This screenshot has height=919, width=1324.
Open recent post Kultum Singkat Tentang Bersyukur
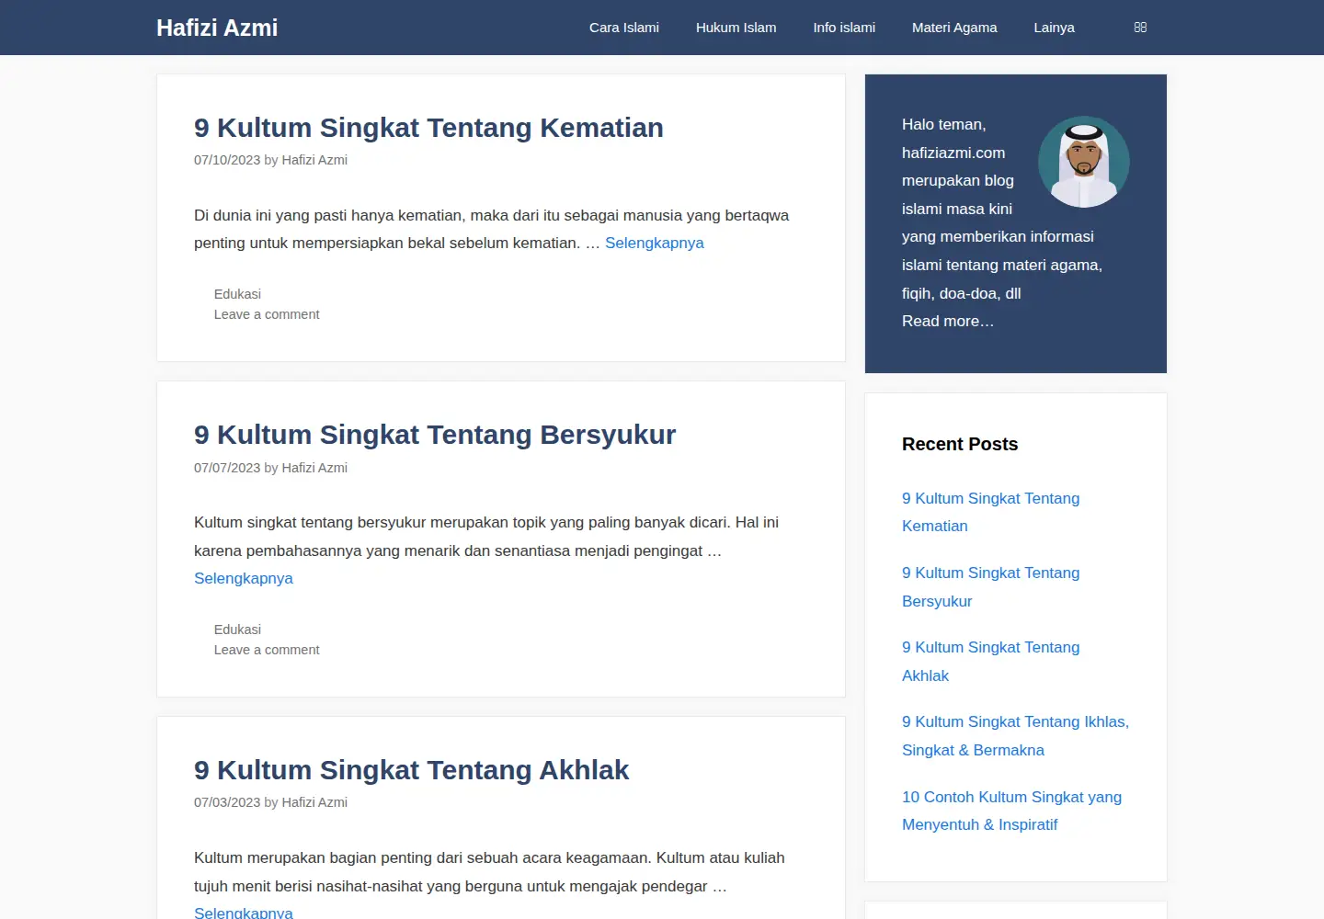pos(991,586)
